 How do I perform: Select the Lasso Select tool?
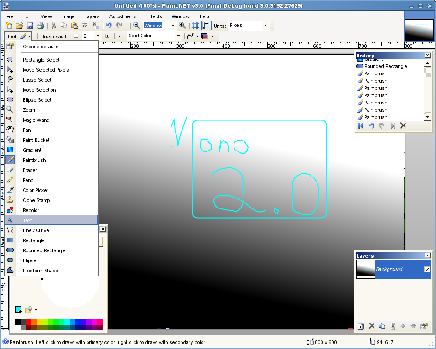[52, 80]
